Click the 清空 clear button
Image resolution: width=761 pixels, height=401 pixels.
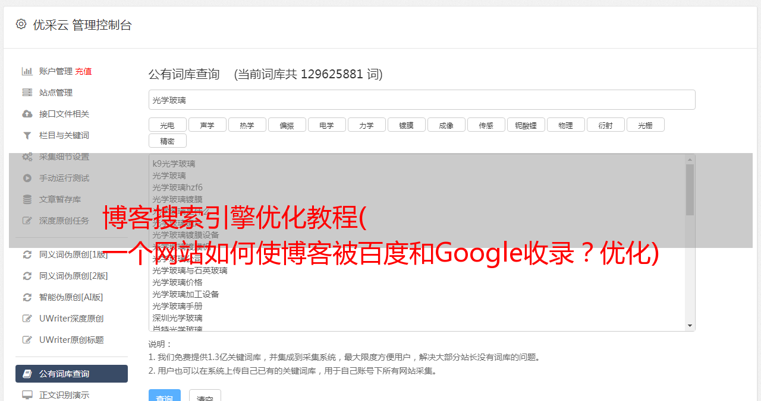[205, 396]
